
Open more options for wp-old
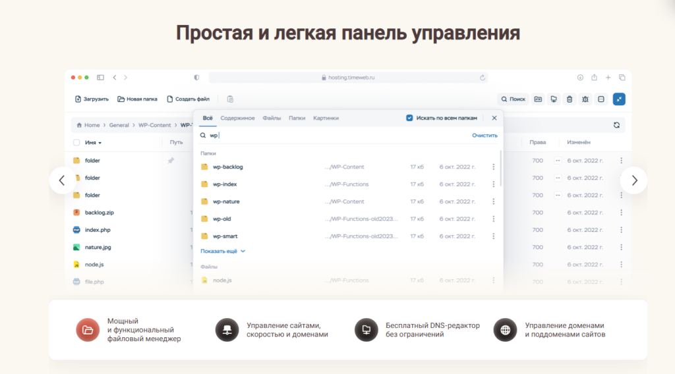tap(493, 219)
